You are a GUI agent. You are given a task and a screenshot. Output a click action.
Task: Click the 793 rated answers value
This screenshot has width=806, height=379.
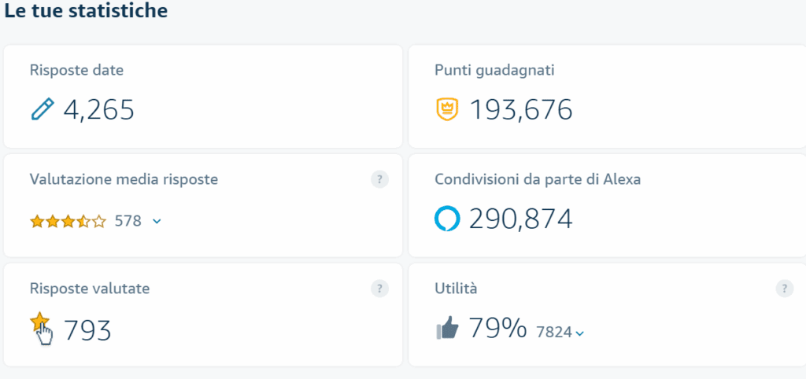[x=87, y=330]
